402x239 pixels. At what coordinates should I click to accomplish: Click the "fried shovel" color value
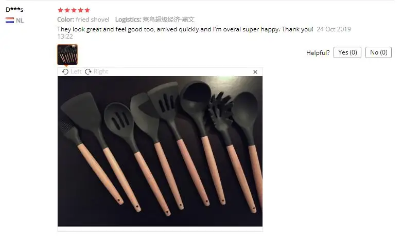tap(93, 20)
